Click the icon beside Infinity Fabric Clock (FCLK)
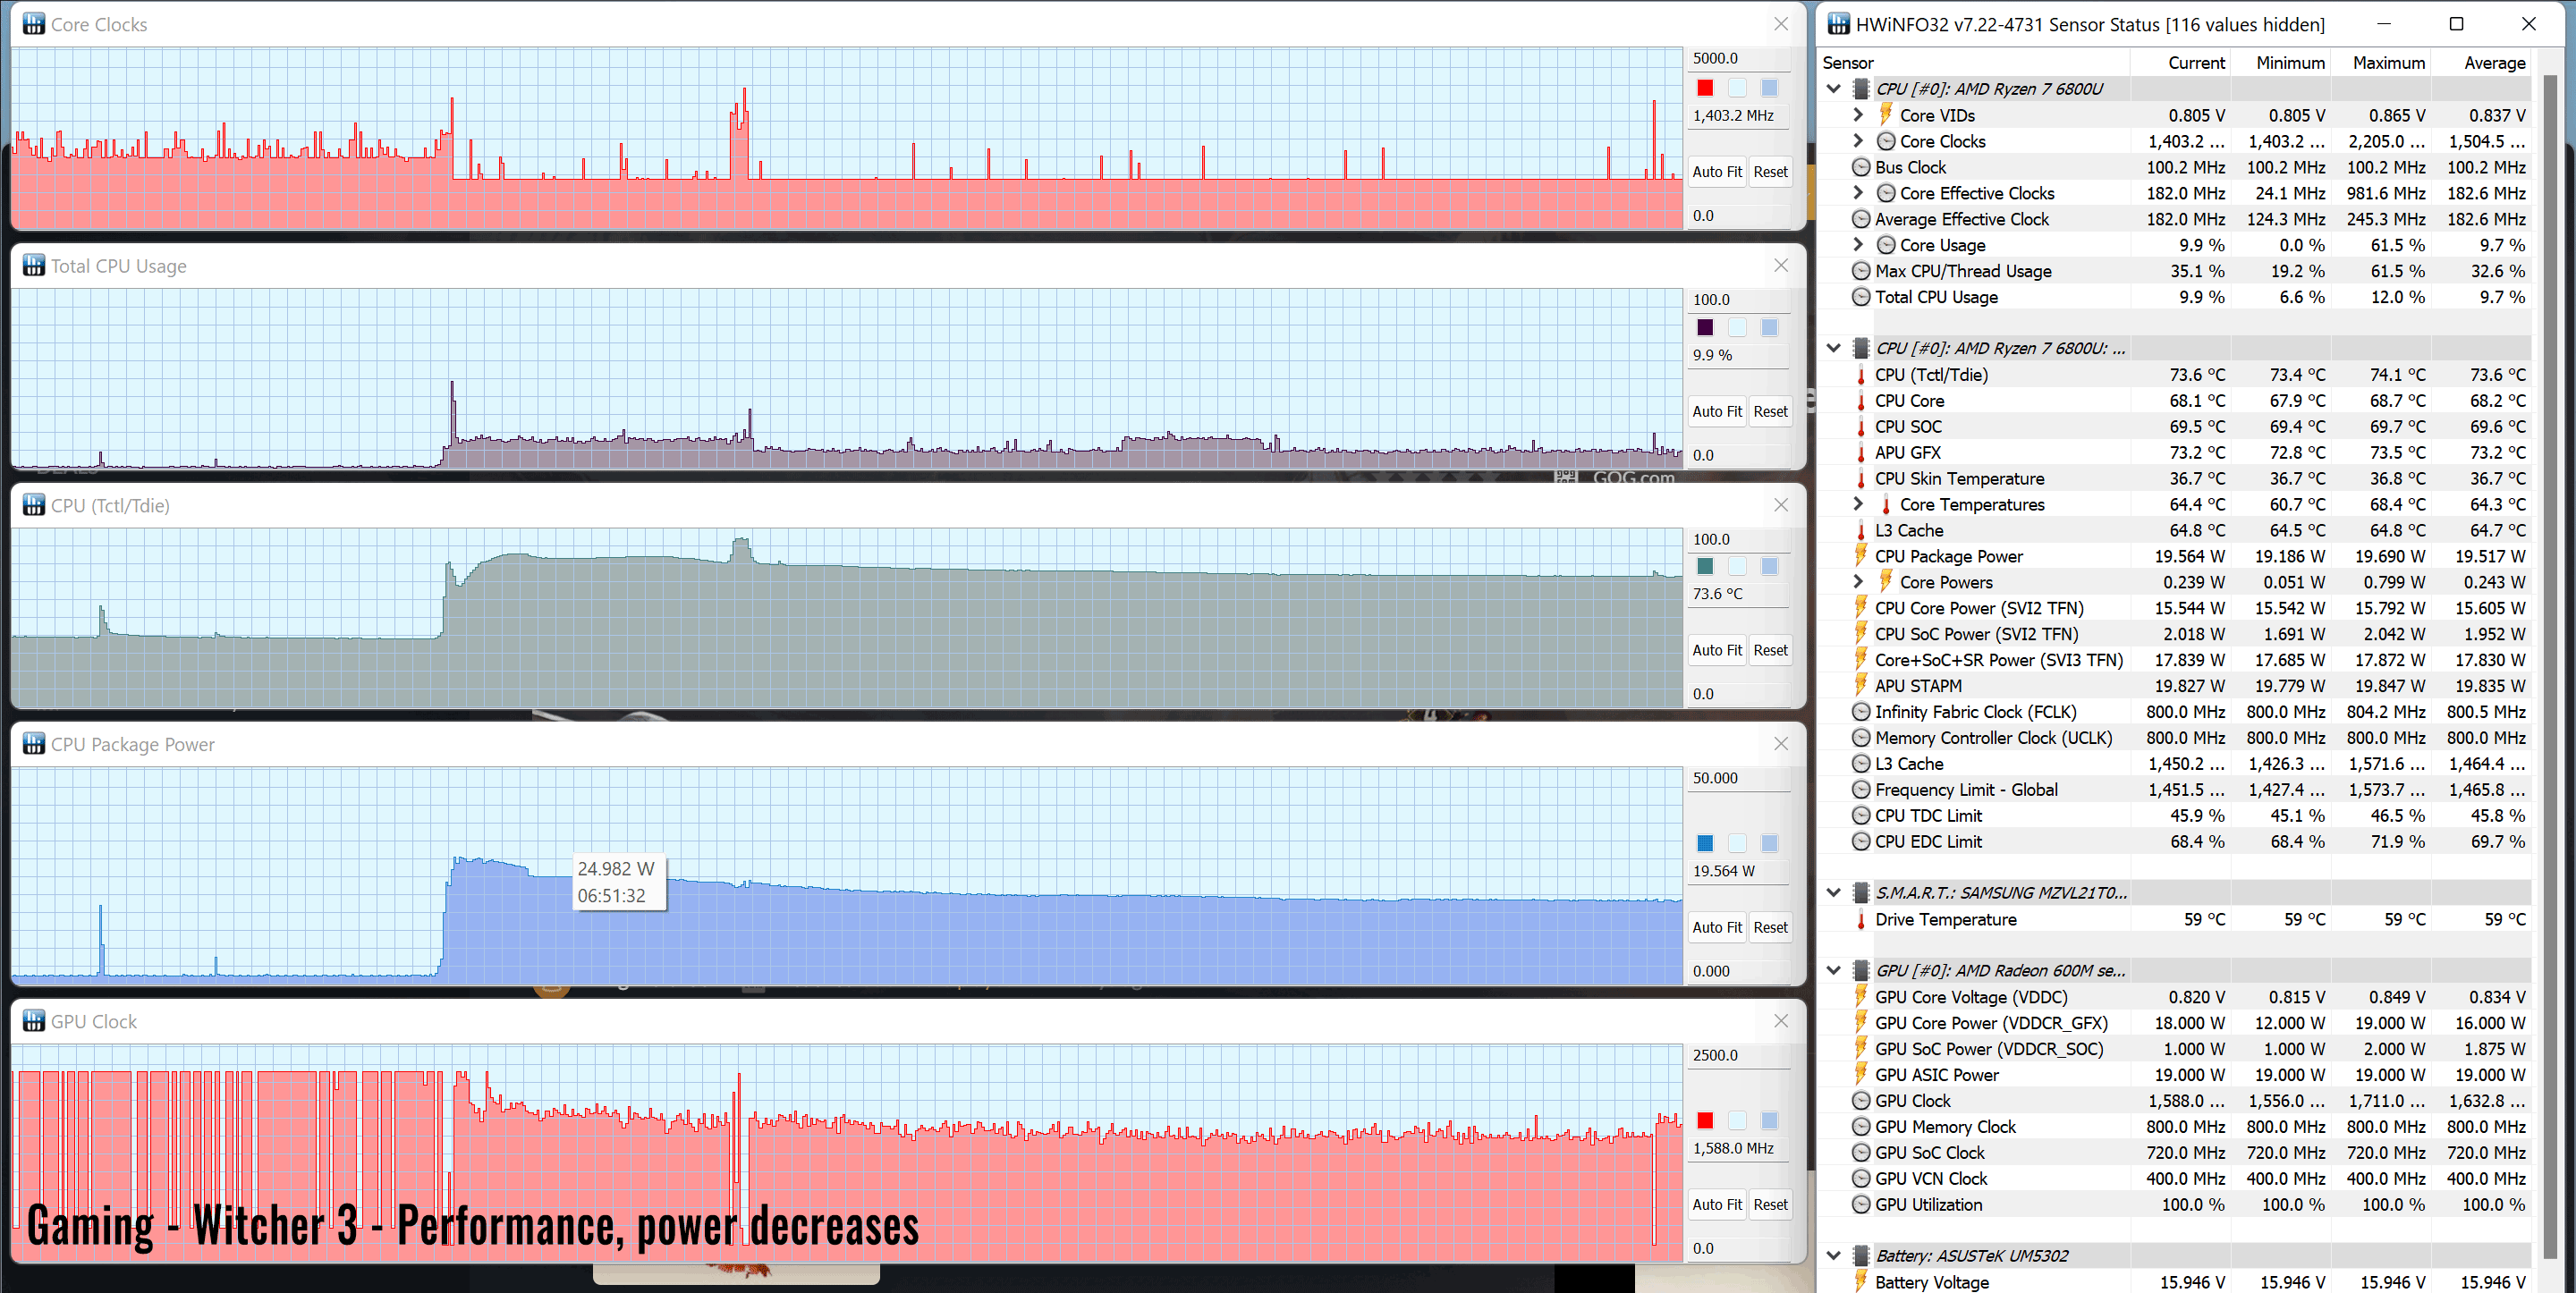Image resolution: width=2576 pixels, height=1293 pixels. pos(1861,712)
